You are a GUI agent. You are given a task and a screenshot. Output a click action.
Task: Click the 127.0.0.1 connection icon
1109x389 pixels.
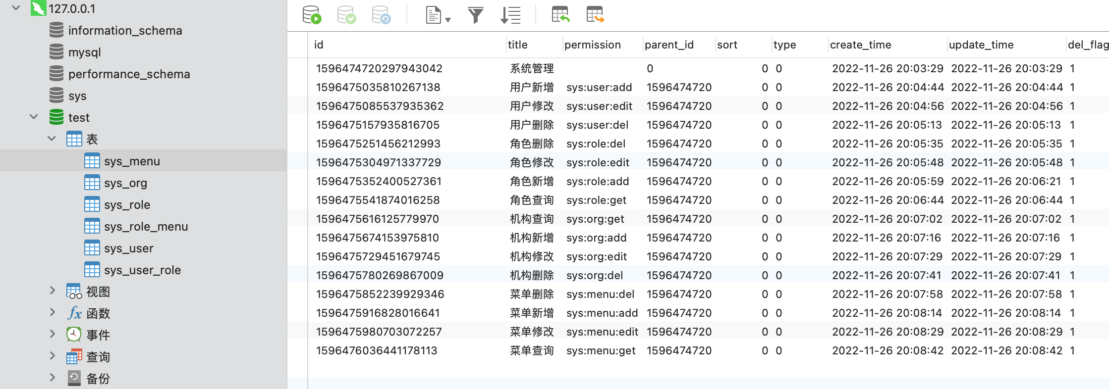tap(38, 8)
